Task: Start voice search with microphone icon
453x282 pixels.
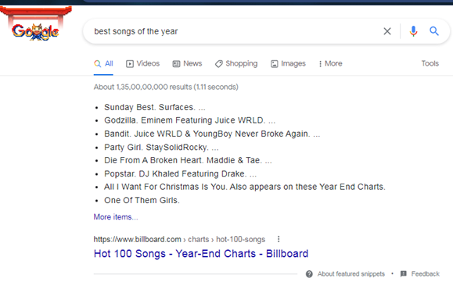Action: (413, 31)
